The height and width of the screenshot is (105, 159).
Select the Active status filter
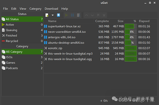(22, 25)
